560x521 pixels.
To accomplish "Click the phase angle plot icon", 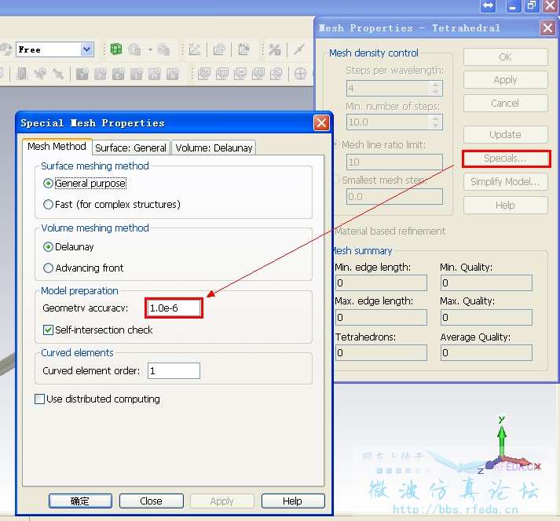I will tap(276, 74).
